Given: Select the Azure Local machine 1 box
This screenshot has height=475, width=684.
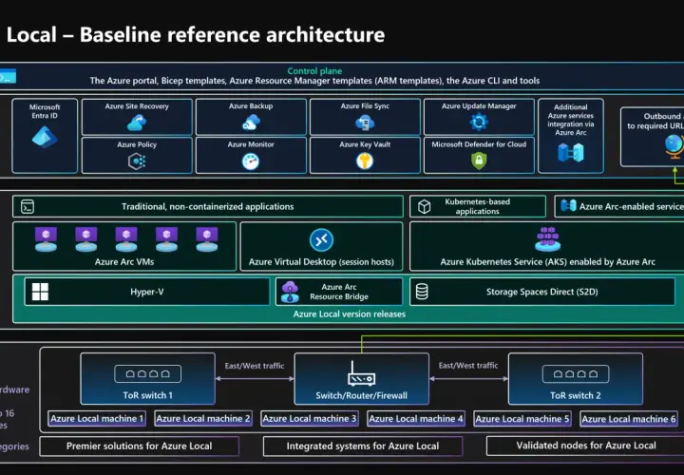Looking at the screenshot, I should pos(96,419).
